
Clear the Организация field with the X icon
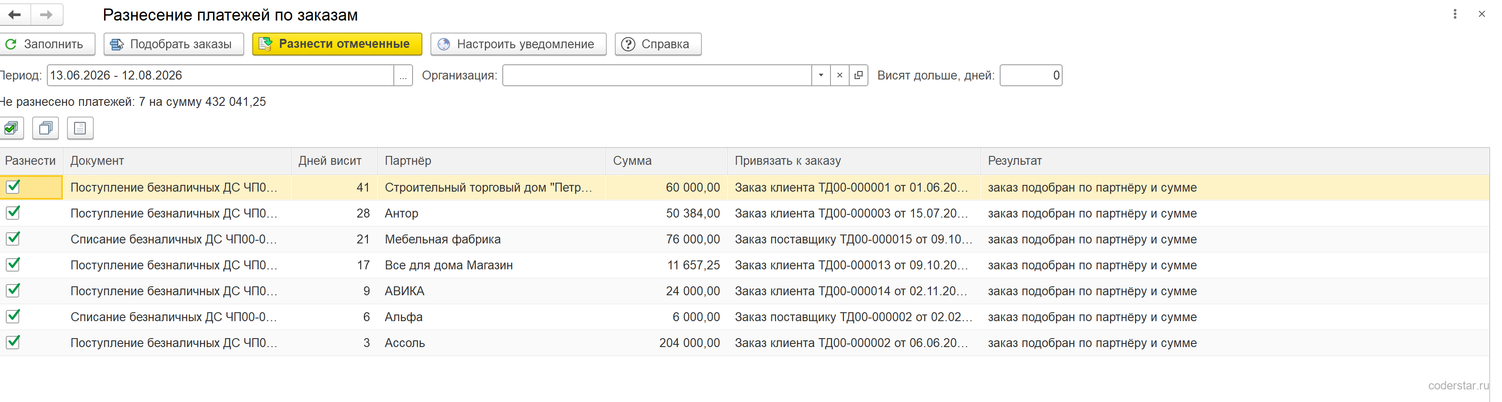coord(839,75)
